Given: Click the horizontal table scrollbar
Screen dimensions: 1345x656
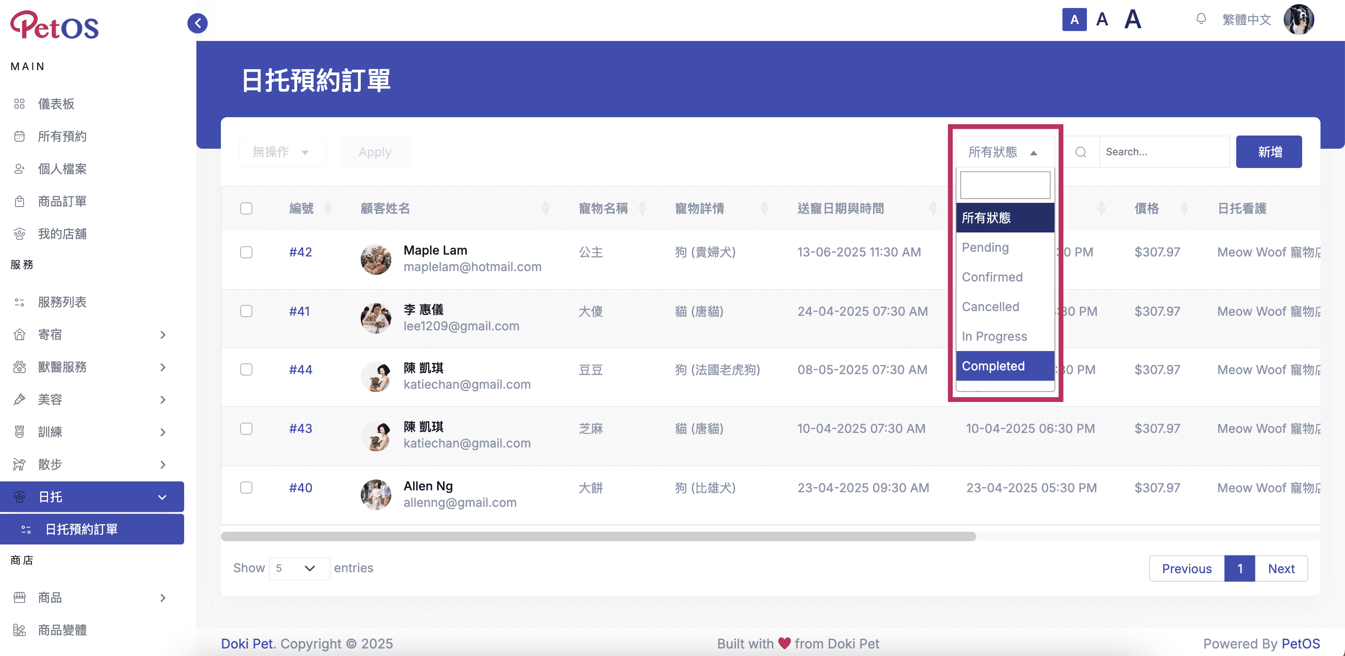Looking at the screenshot, I should pos(599,536).
